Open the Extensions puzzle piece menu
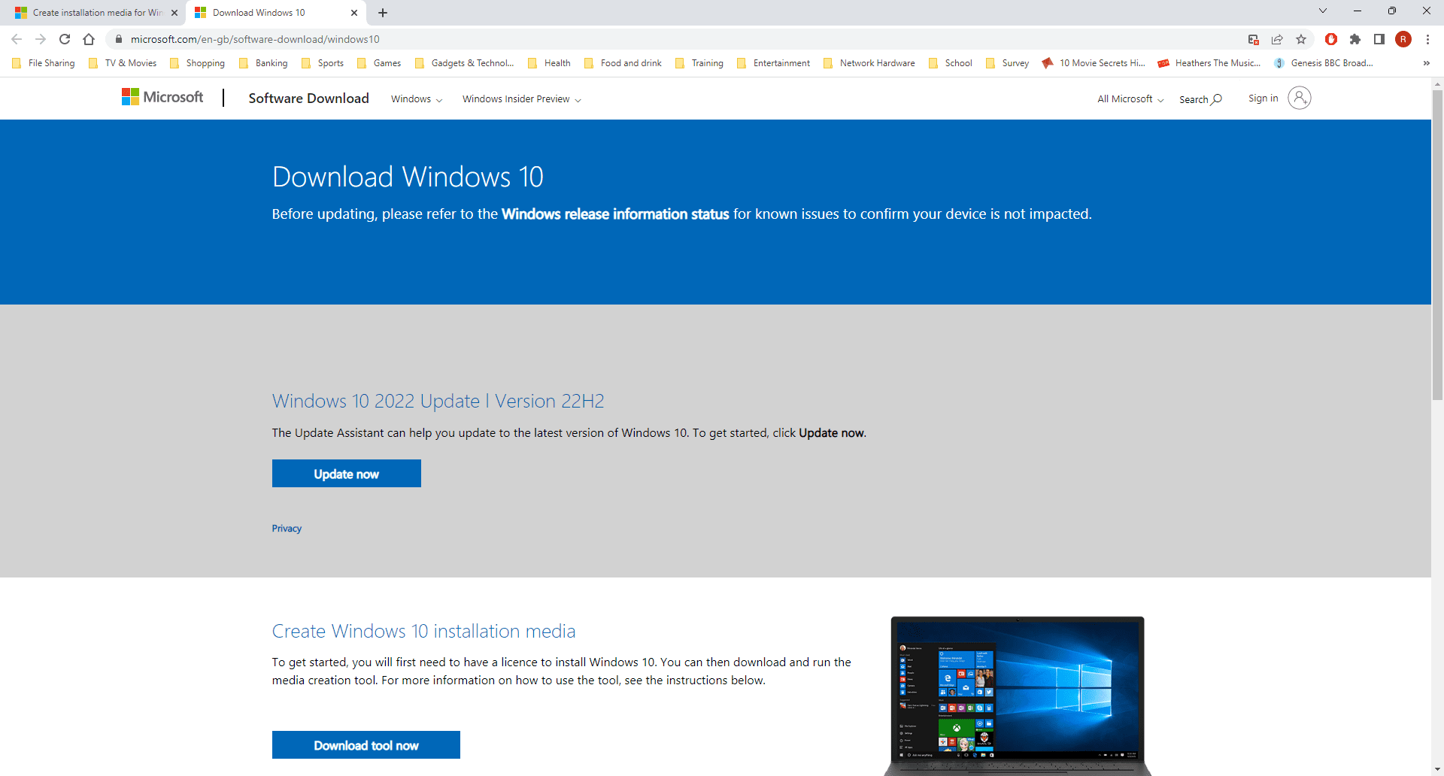1444x776 pixels. click(x=1355, y=39)
